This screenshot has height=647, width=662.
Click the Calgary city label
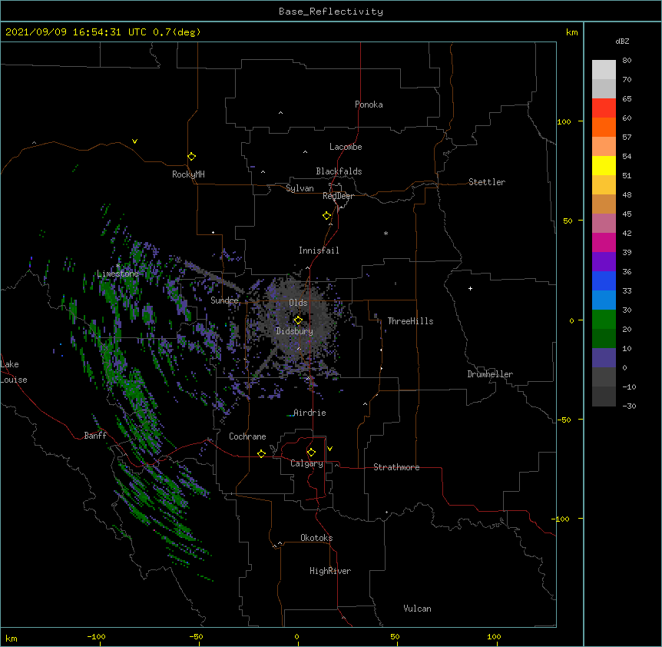pos(306,463)
